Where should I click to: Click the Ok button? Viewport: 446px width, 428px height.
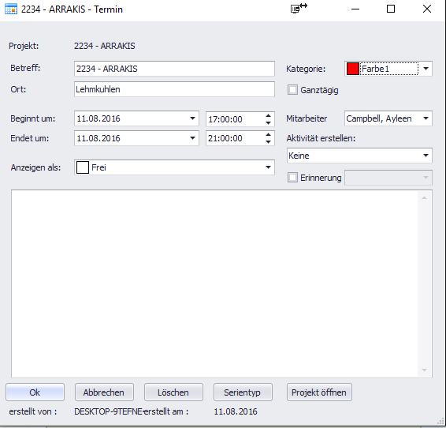click(x=35, y=392)
